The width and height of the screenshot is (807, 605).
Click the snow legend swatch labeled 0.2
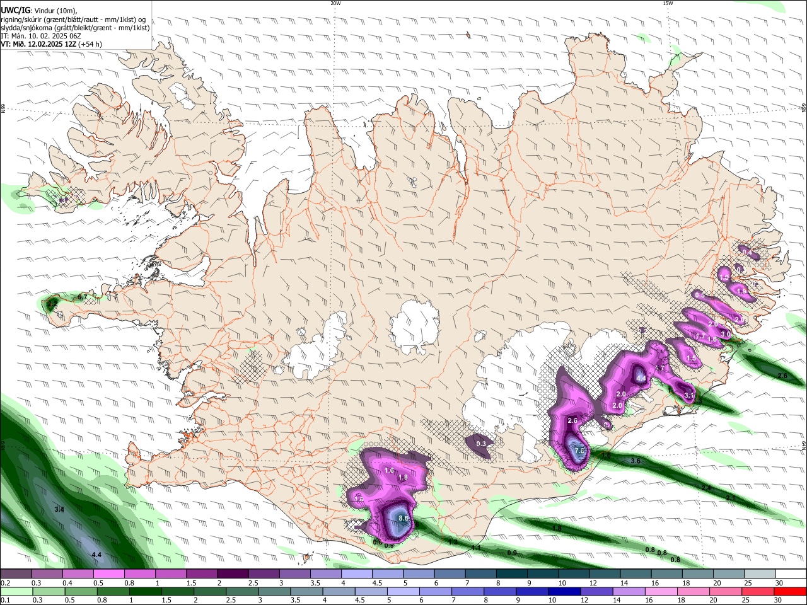point(16,574)
